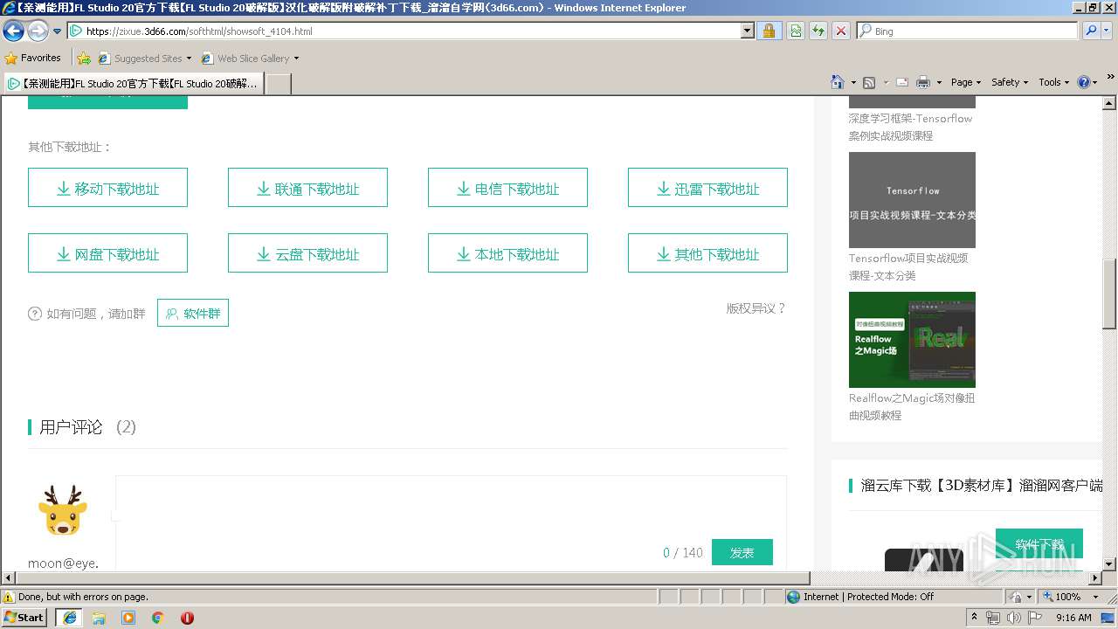Click vertical scrollbar thumb

click(1109, 294)
